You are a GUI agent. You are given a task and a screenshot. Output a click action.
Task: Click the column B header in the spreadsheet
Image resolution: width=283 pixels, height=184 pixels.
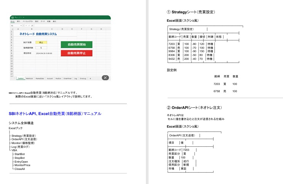[32, 29]
